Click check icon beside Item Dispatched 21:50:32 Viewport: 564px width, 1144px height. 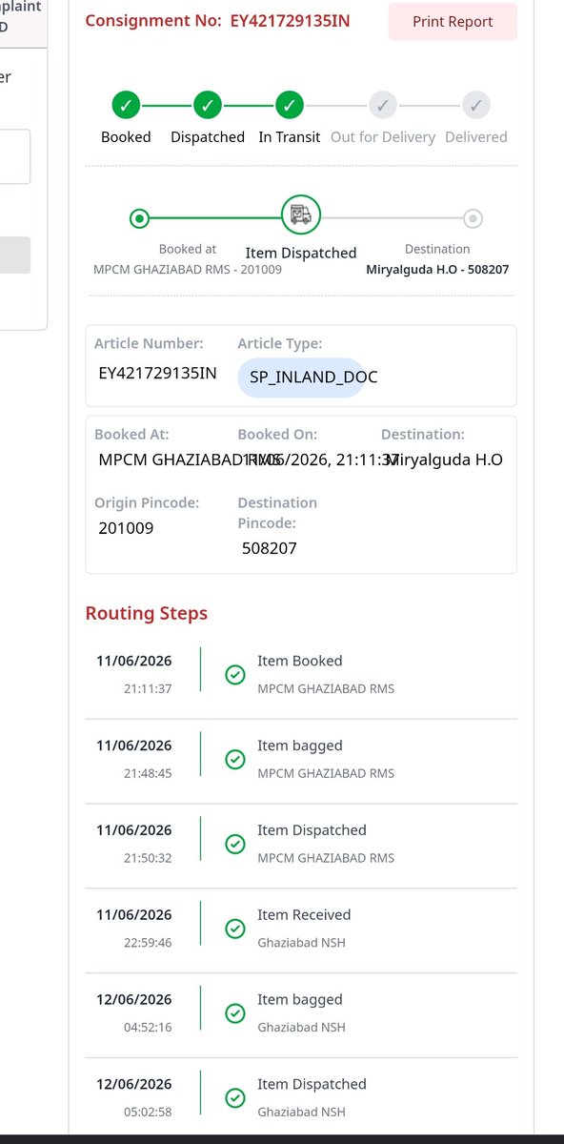pos(234,845)
